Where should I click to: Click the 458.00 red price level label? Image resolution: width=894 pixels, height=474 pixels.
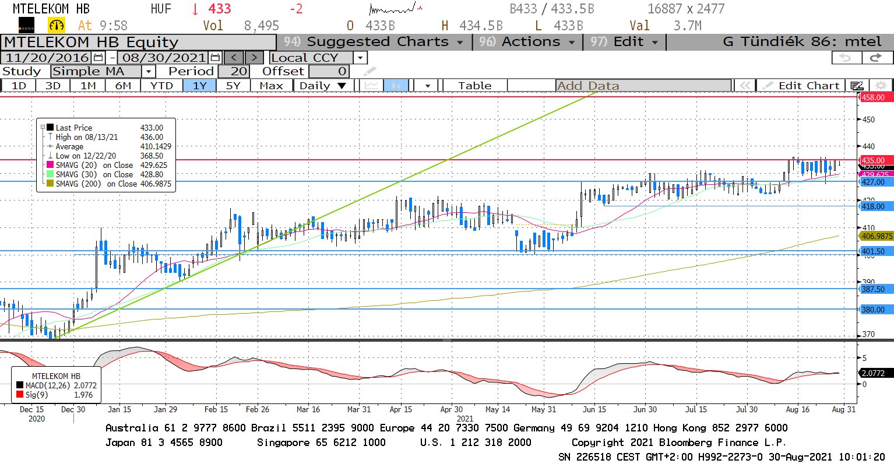point(877,97)
